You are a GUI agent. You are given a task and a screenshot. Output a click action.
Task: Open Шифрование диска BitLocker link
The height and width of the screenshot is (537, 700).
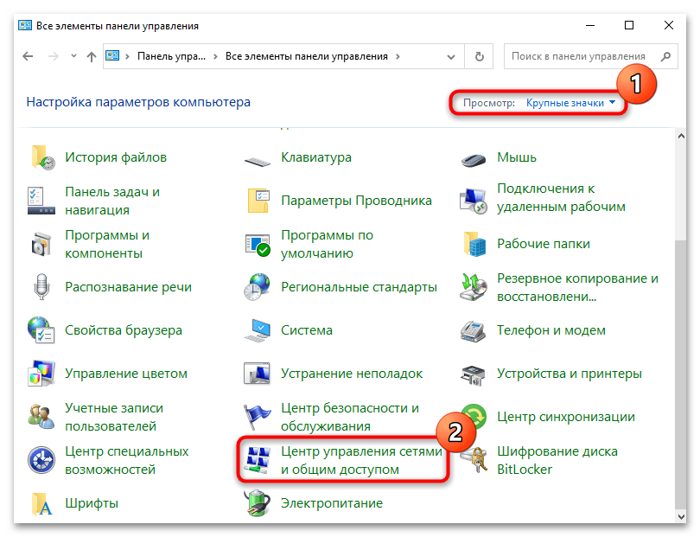557,460
